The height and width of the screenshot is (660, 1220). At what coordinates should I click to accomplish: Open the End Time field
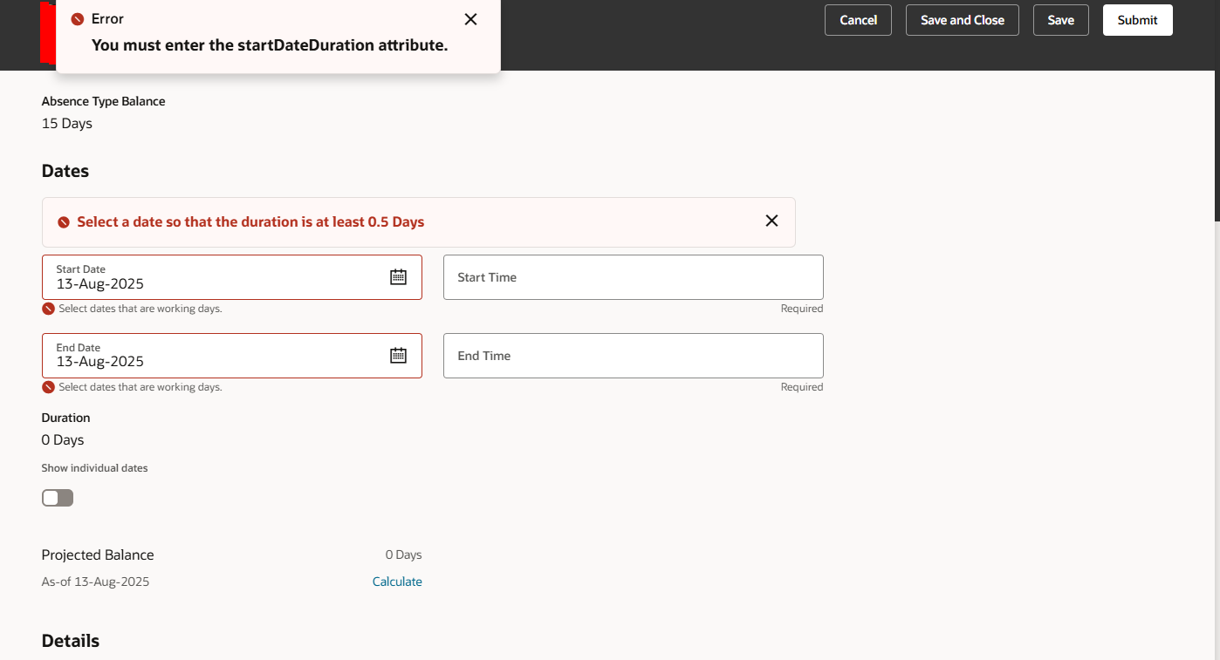634,356
